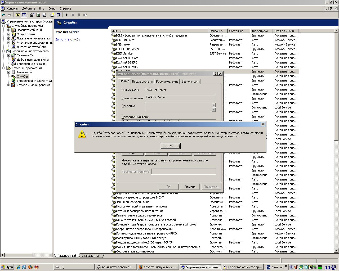Open the Справка menu
The image size is (339, 271).
(65, 8)
